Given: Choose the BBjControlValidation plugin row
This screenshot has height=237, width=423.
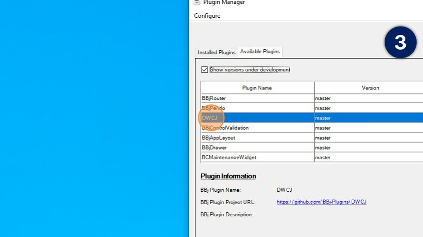Looking at the screenshot, I should (225, 128).
